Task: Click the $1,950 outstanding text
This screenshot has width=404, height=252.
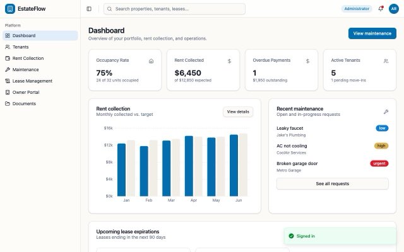Action: [x=270, y=80]
